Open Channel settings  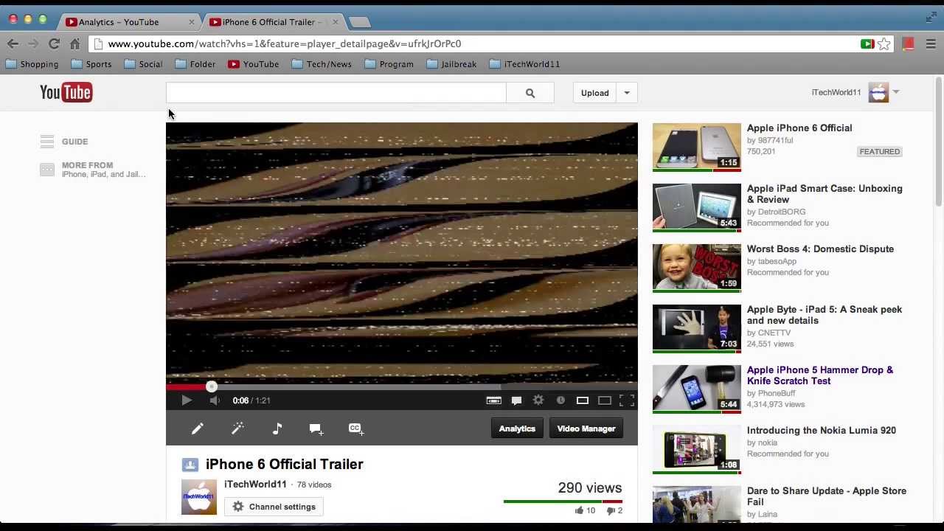[274, 507]
